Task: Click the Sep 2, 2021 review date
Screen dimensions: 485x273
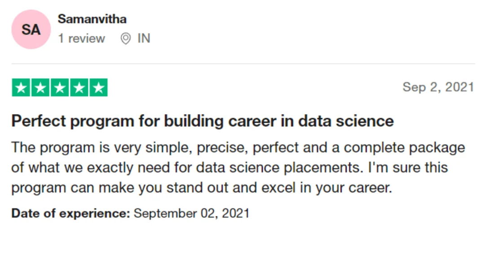Action: click(438, 87)
